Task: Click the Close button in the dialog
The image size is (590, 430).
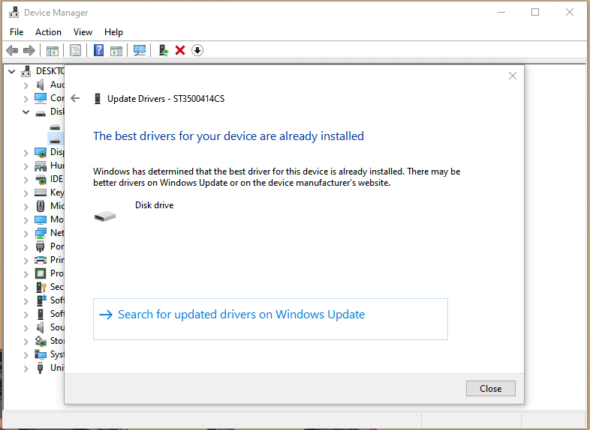Action: coord(491,388)
